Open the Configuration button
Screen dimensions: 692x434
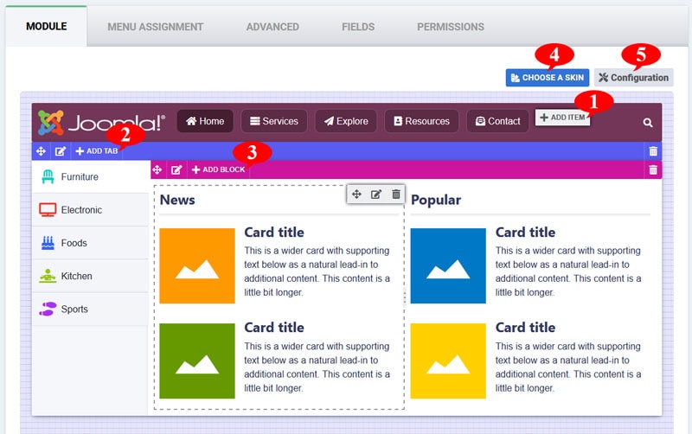tap(633, 78)
